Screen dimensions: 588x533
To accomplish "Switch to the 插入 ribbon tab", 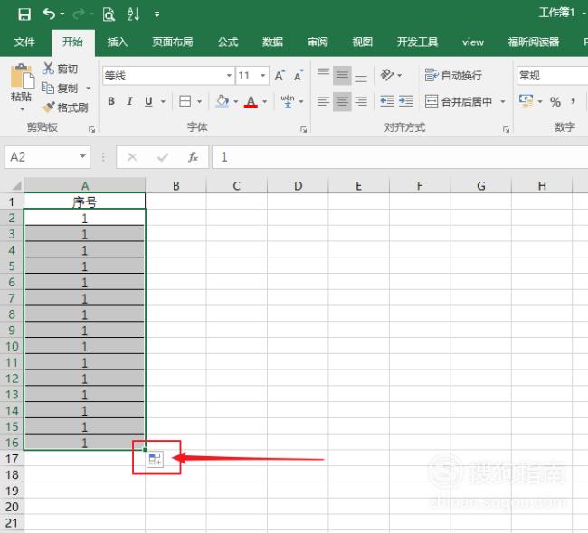I will point(118,42).
